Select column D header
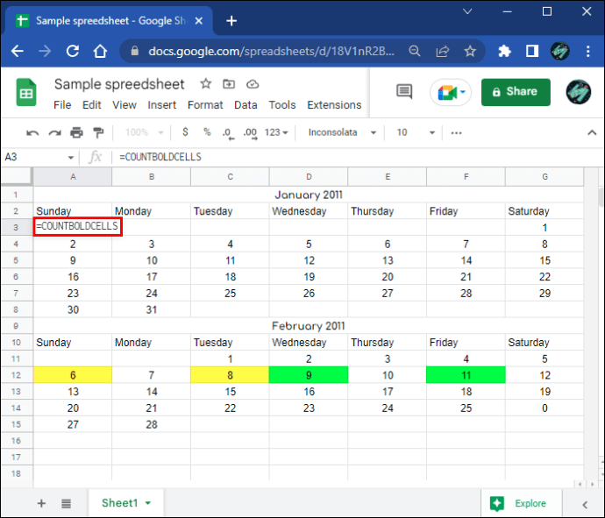 coord(309,177)
